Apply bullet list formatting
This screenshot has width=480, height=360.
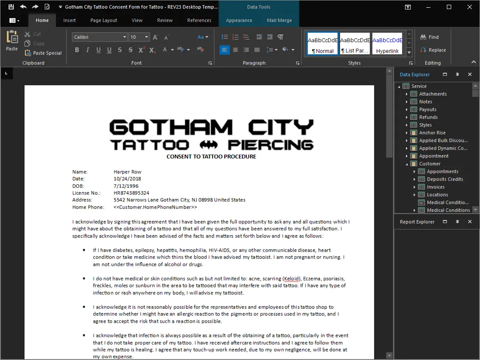225,37
